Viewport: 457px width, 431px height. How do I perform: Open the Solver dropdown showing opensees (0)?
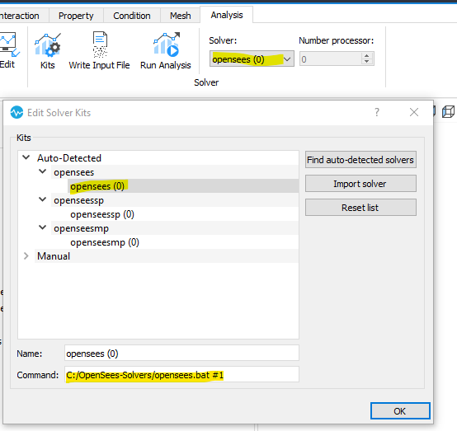pos(252,59)
